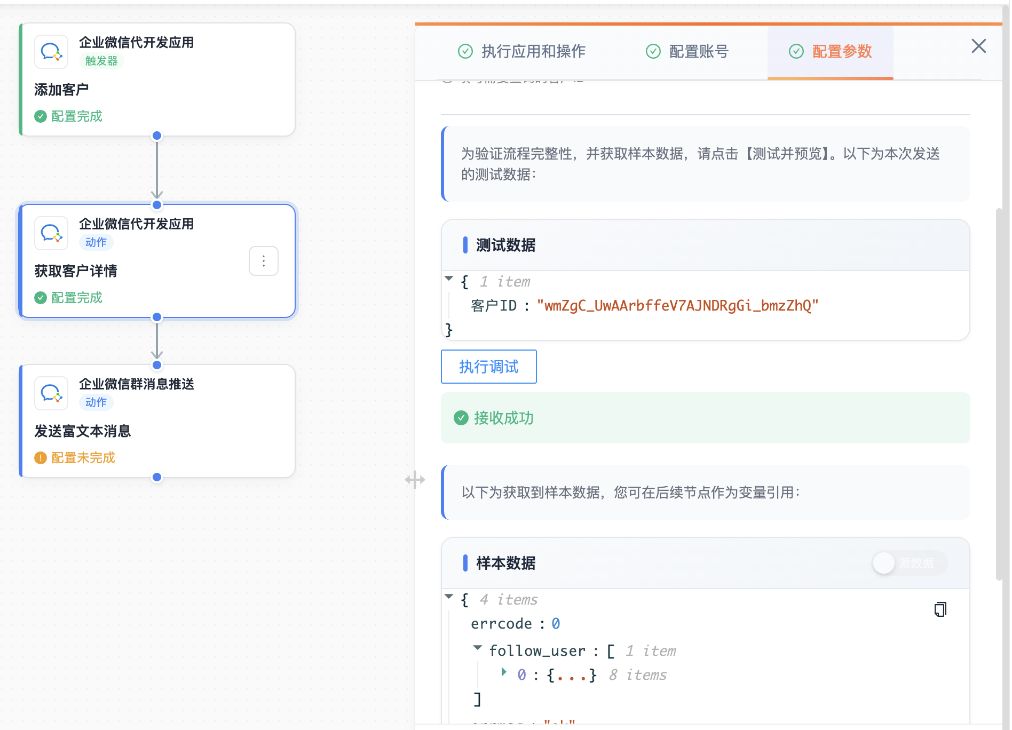Click the "4 items" count label
The image size is (1012, 730).
[509, 600]
